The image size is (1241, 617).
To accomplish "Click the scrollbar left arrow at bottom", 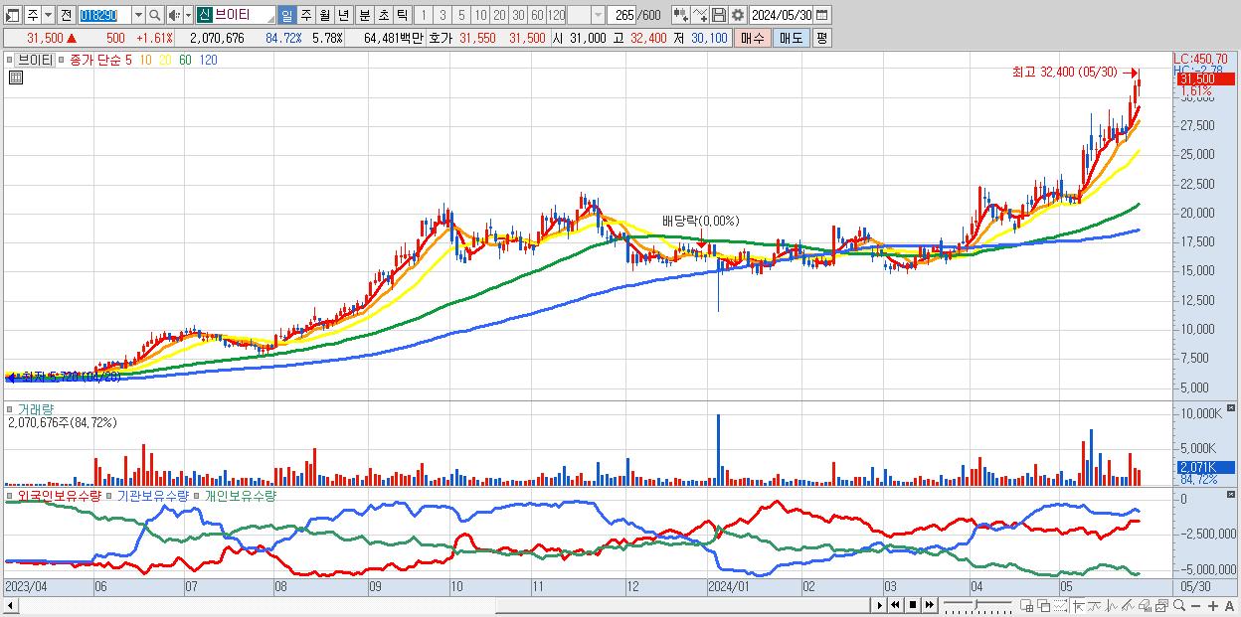I will 10,606.
